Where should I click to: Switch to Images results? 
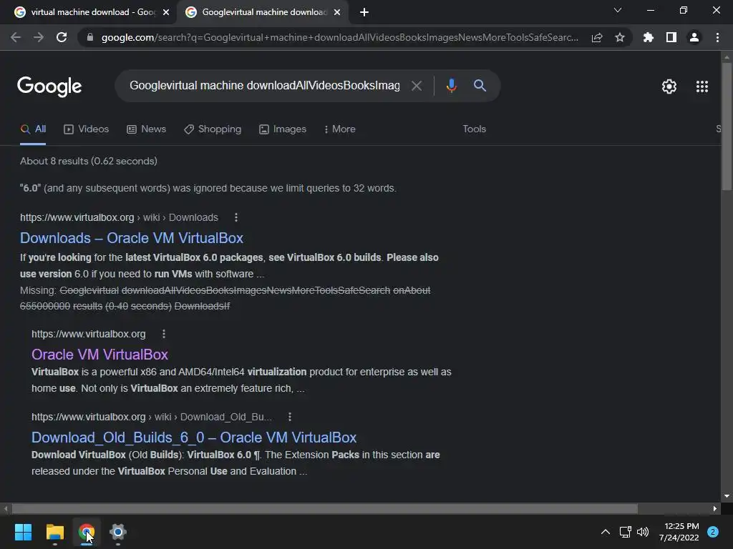[x=283, y=129]
